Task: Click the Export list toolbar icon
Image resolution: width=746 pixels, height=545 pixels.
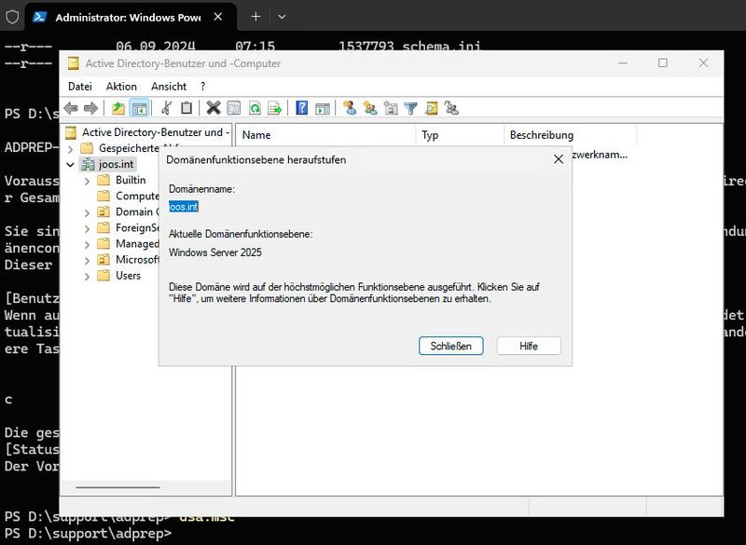Action: (275, 107)
